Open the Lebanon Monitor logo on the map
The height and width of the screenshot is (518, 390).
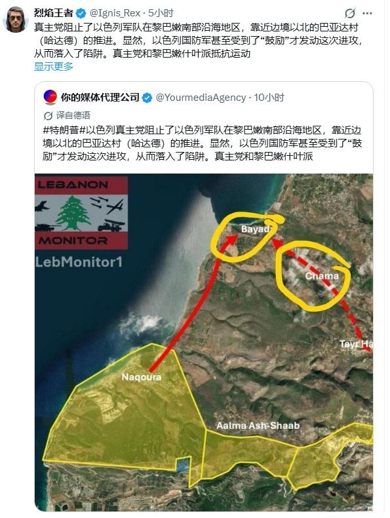(81, 213)
